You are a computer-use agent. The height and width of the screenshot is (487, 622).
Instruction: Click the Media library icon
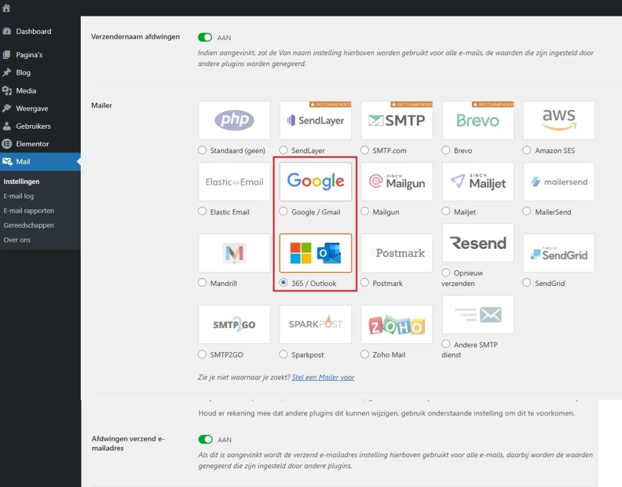tap(7, 91)
